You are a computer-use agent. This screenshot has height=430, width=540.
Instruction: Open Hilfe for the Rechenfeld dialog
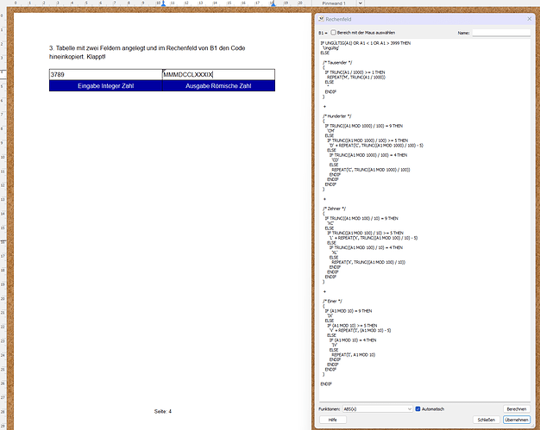[331, 420]
